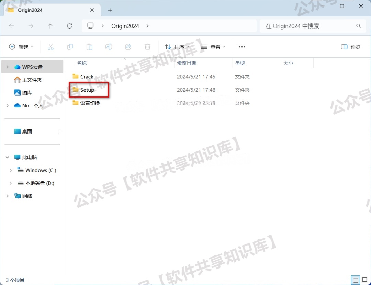371x285 pixels.
Task: Sort by 类型 column header
Action: coord(240,63)
